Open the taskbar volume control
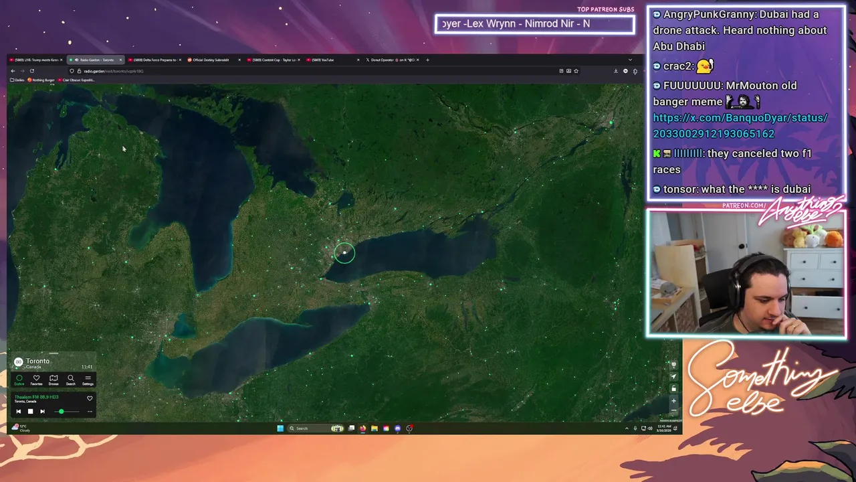Image resolution: width=856 pixels, height=482 pixels. point(650,428)
